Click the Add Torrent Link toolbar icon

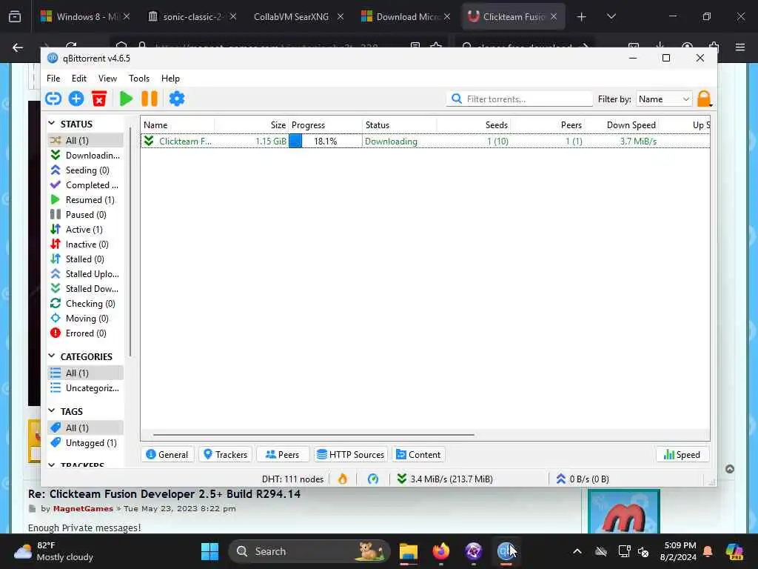pyautogui.click(x=53, y=99)
